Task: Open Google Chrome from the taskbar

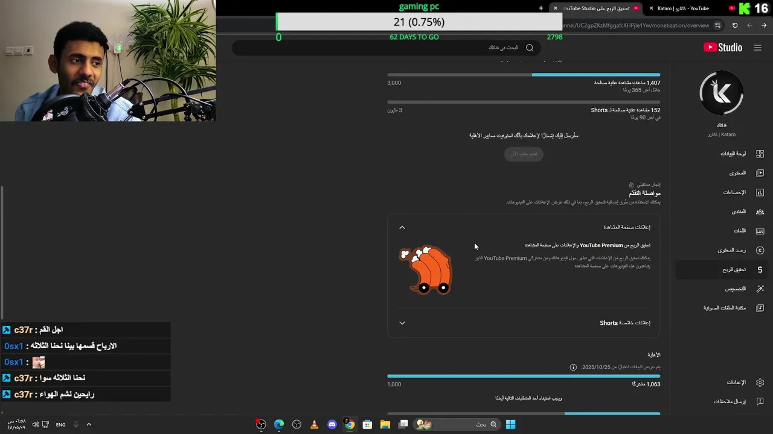Action: point(349,424)
